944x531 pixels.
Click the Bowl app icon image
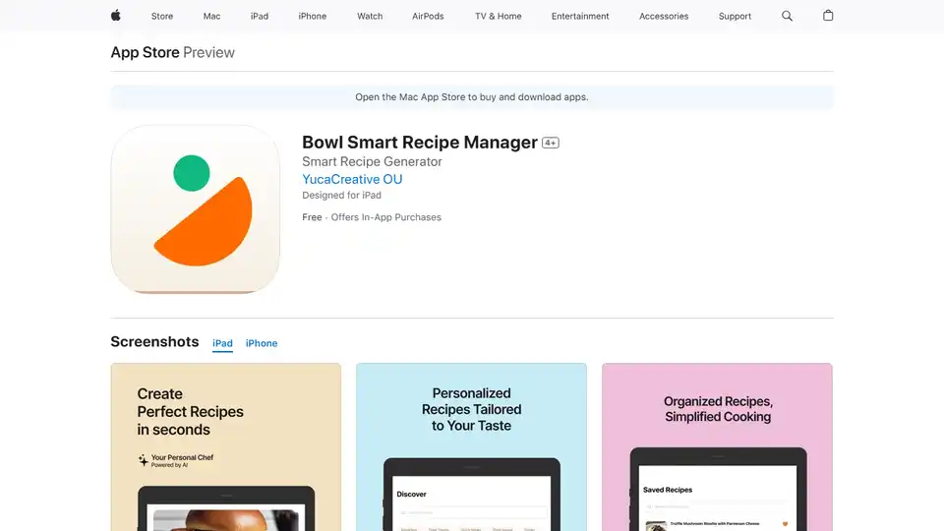195,209
